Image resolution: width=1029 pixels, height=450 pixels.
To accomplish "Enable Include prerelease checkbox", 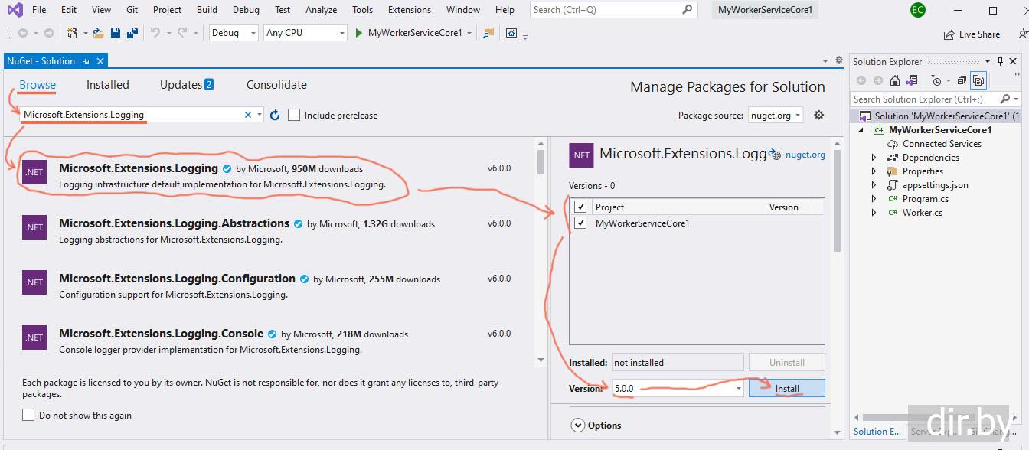I will pos(294,116).
